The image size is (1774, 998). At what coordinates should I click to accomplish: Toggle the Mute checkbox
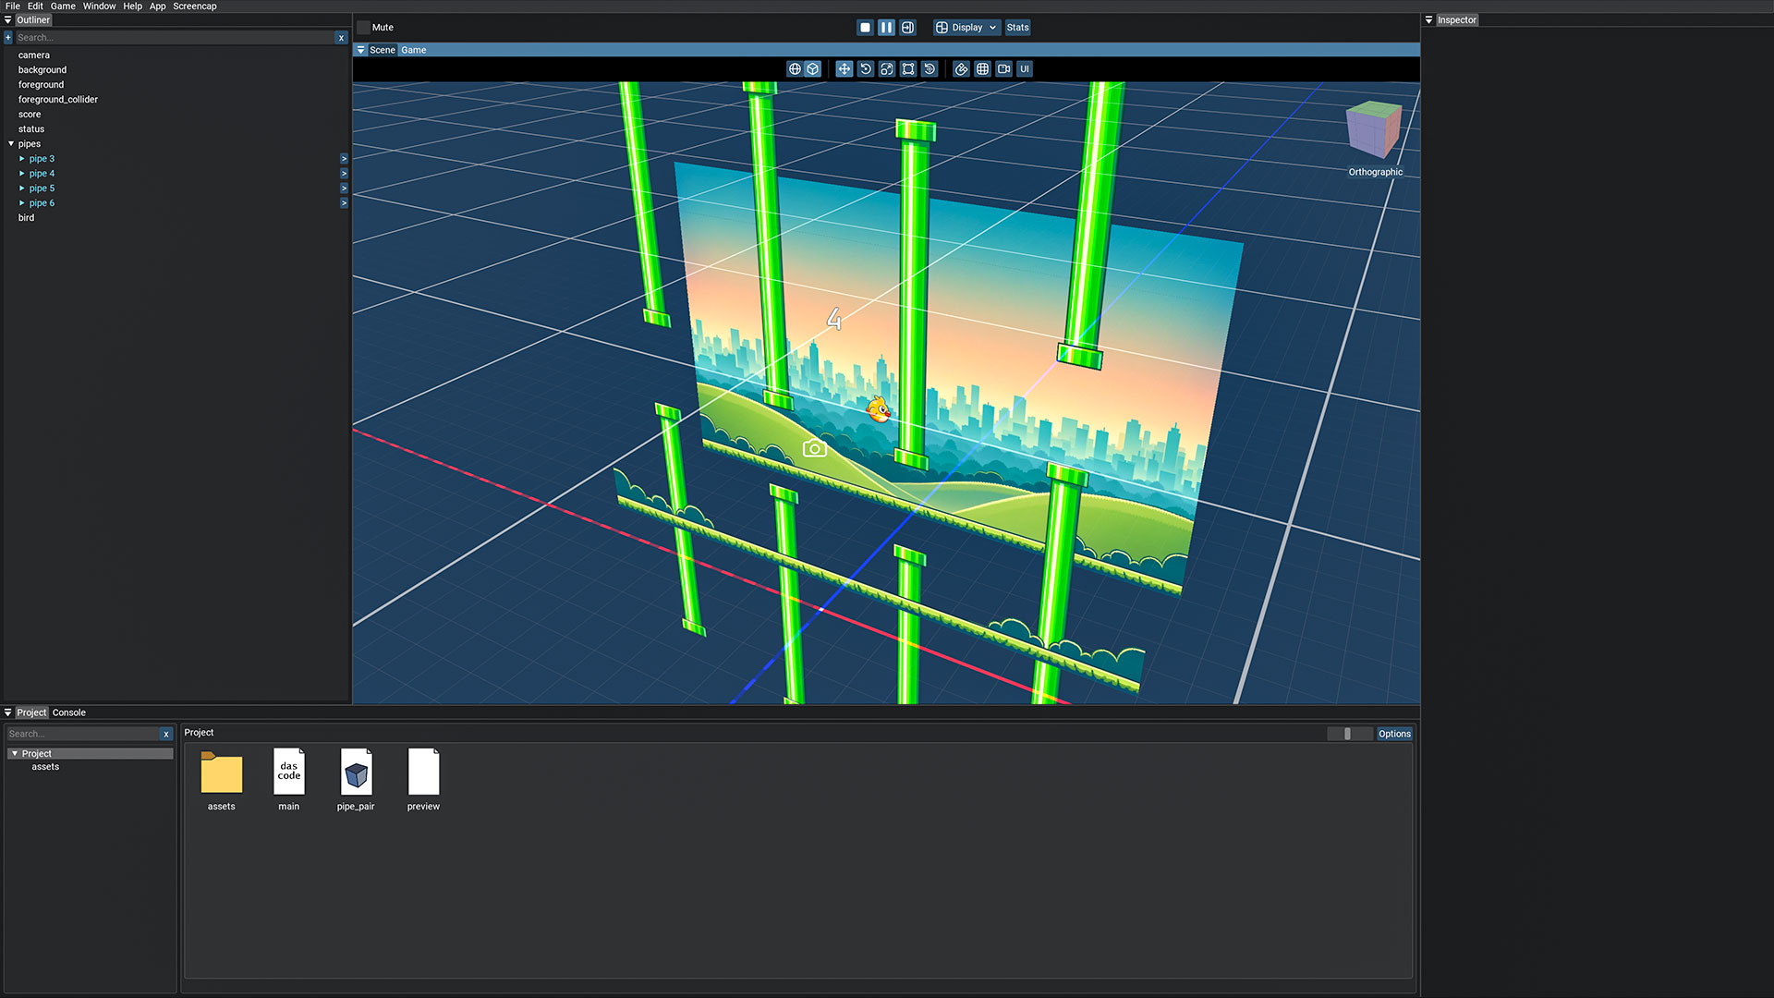(364, 28)
